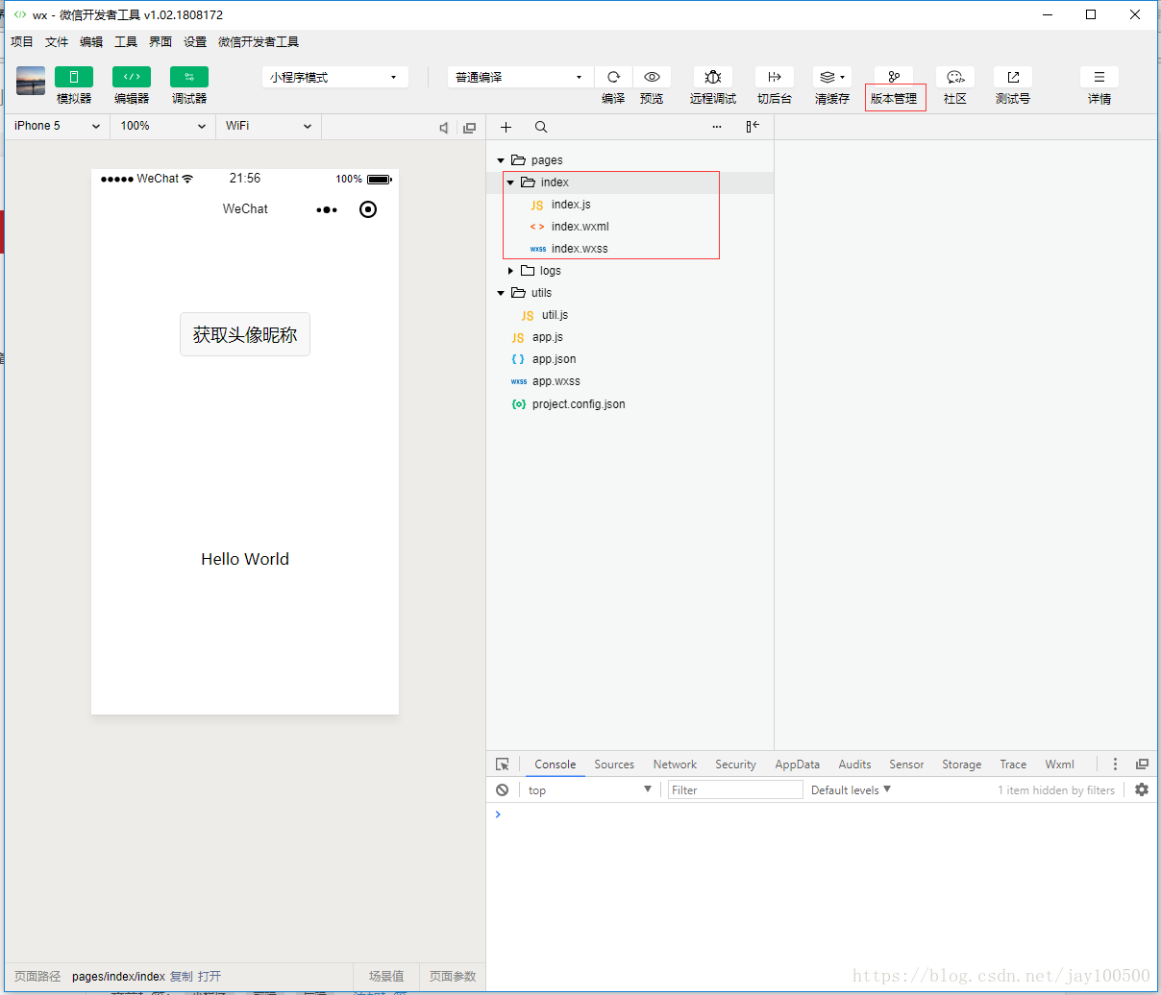Collapse the utils folder
The width and height of the screenshot is (1161, 995).
point(501,293)
